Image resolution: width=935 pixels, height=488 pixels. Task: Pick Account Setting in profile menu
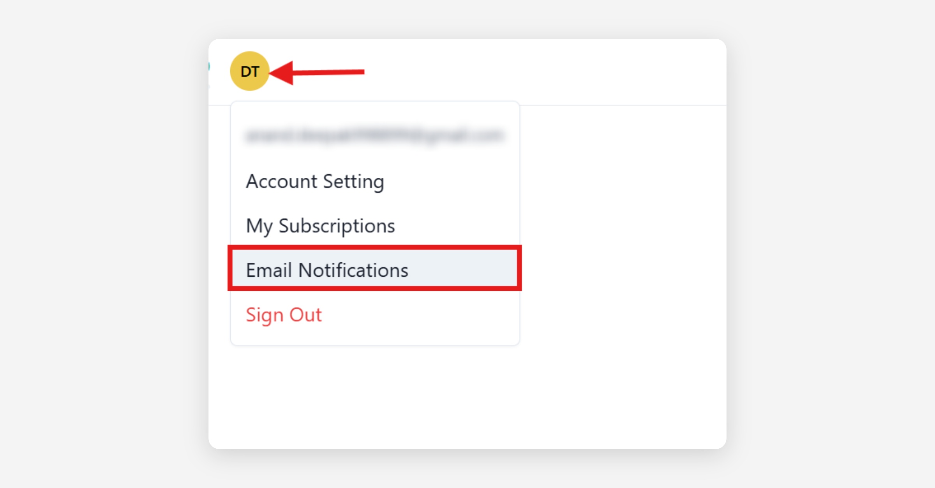[x=315, y=181]
